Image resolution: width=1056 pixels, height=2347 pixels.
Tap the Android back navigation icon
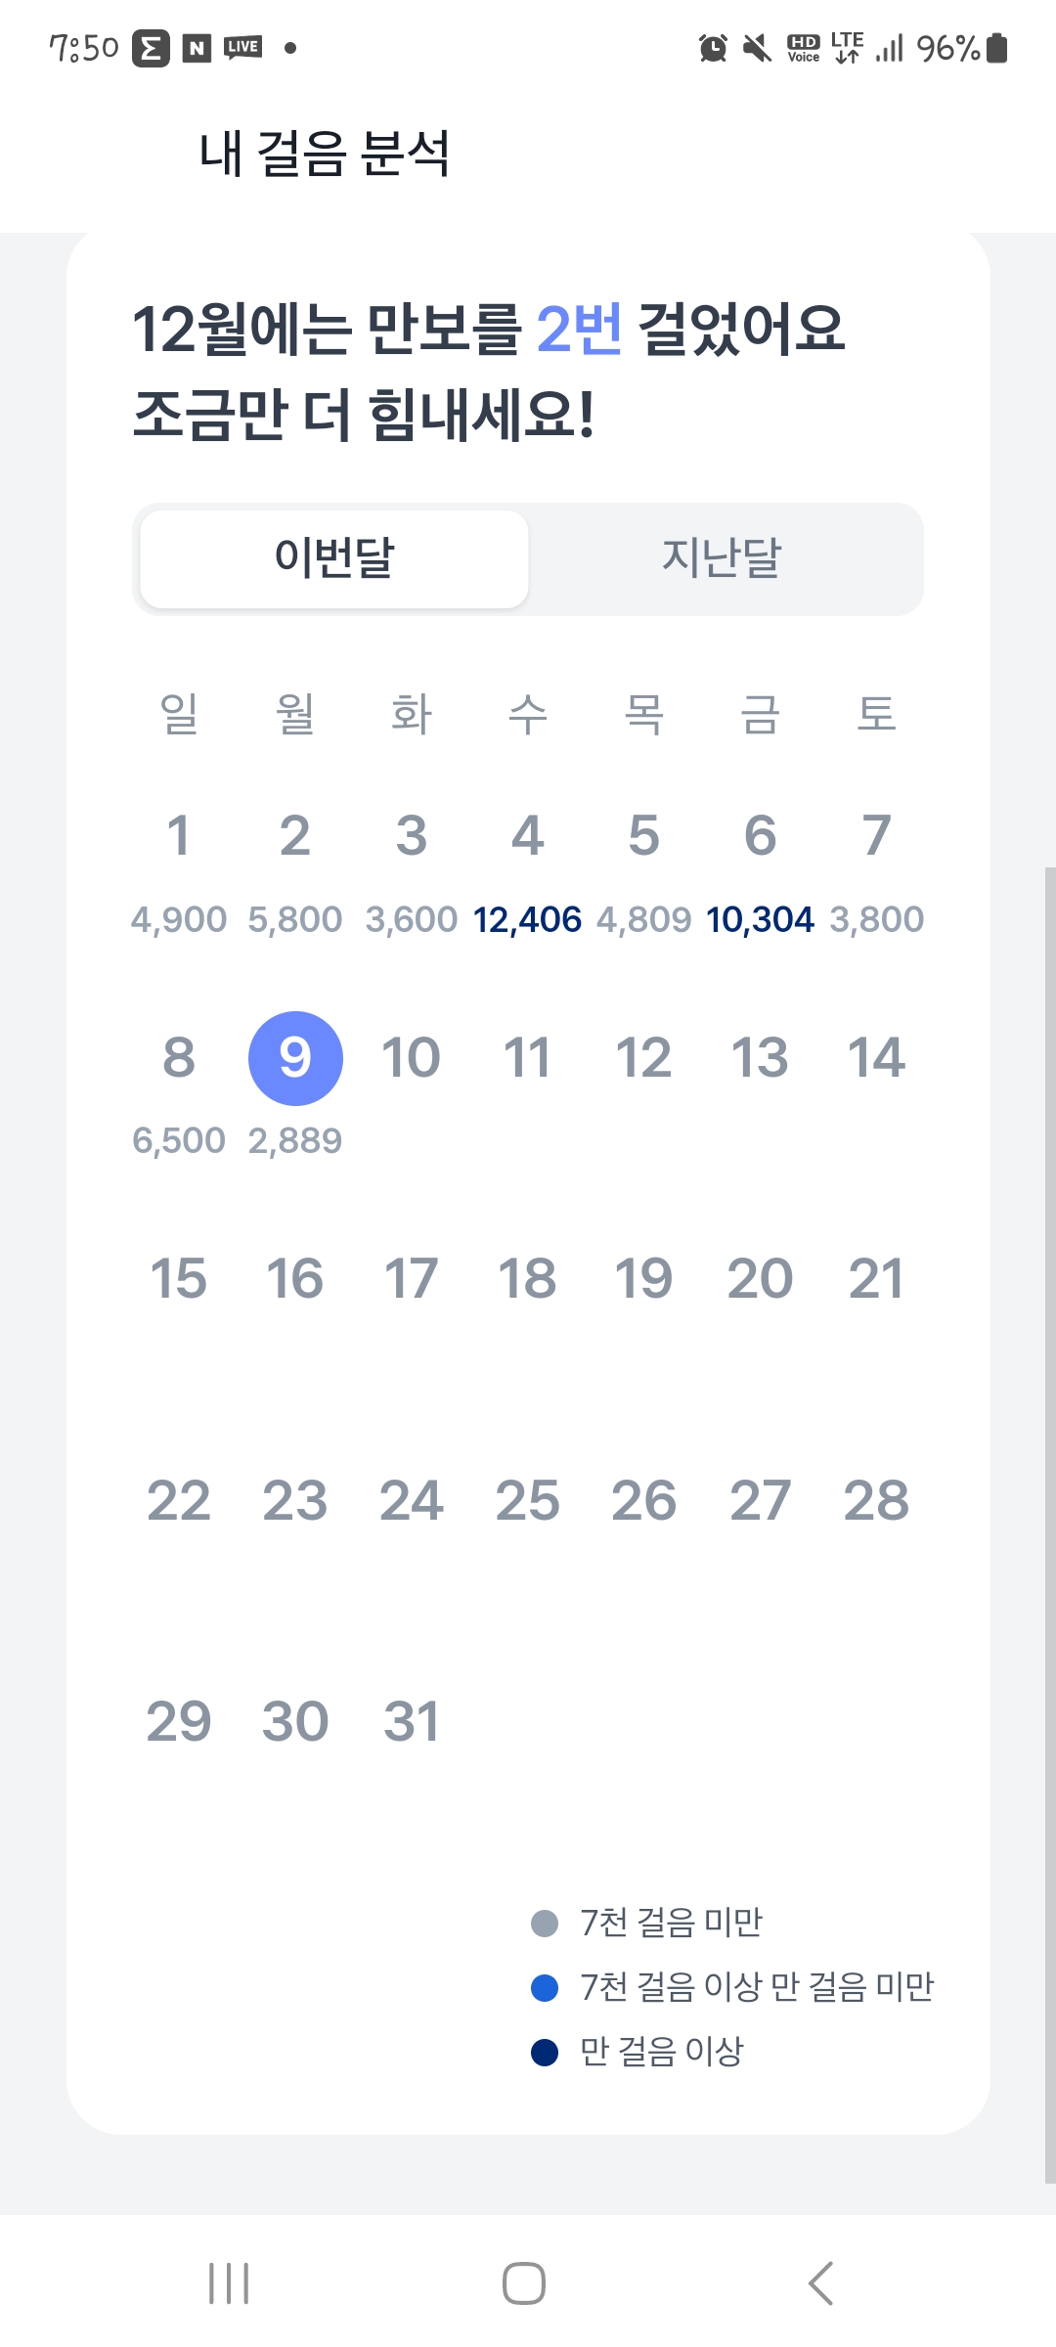[821, 2283]
